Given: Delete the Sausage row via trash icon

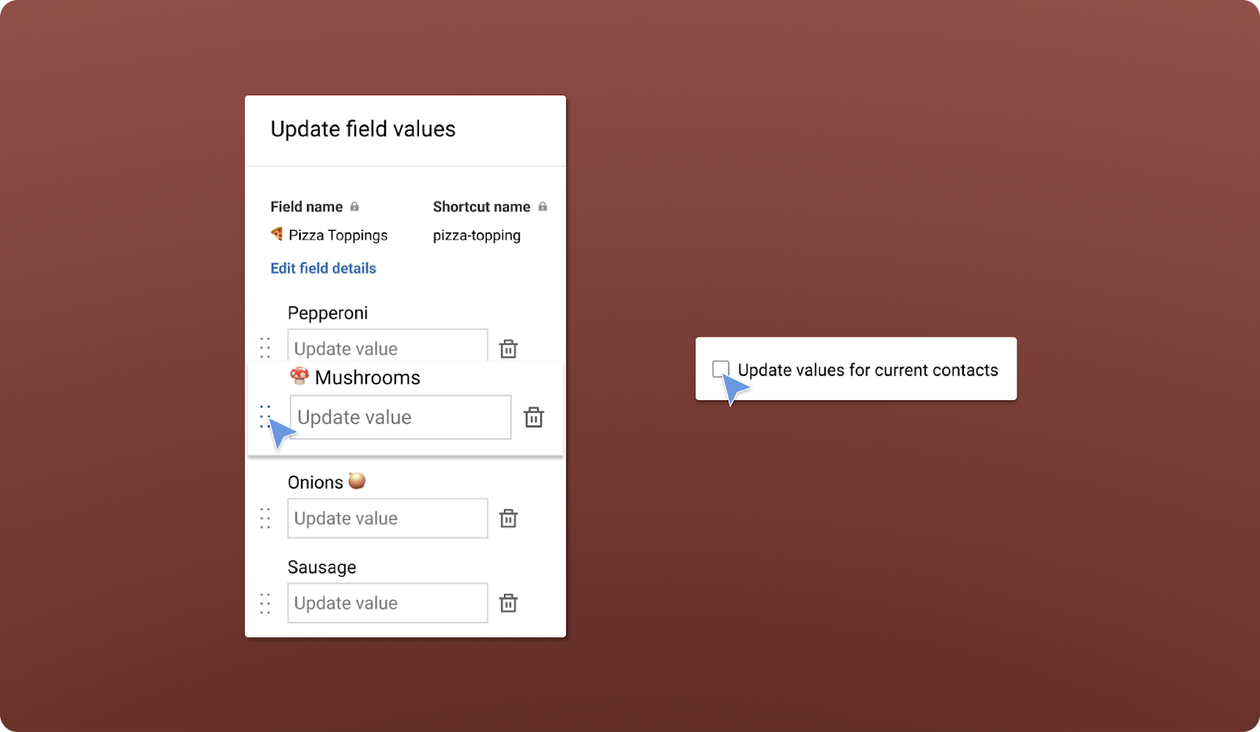Looking at the screenshot, I should pos(509,603).
